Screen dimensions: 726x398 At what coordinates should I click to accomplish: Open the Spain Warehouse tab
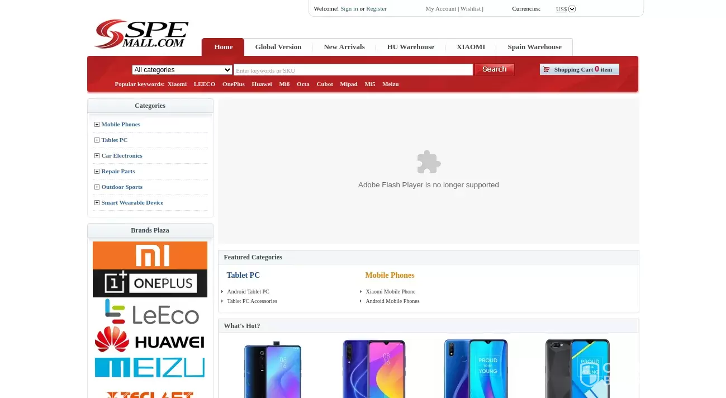pos(534,47)
